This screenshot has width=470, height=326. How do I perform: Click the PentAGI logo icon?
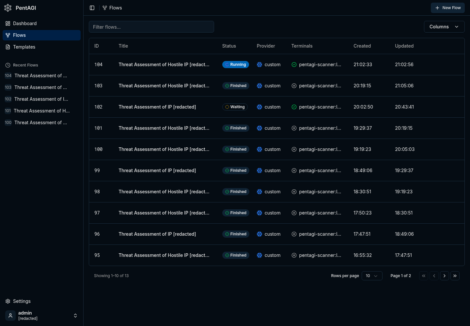click(8, 8)
